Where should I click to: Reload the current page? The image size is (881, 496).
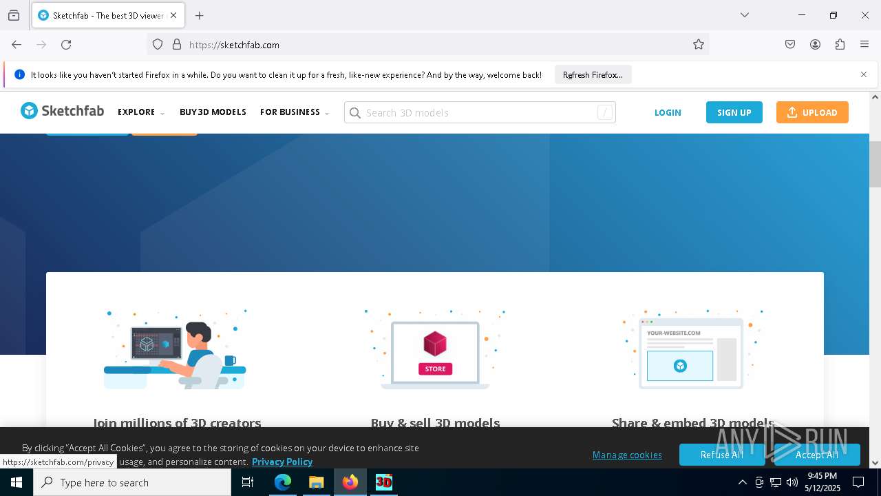pos(66,44)
